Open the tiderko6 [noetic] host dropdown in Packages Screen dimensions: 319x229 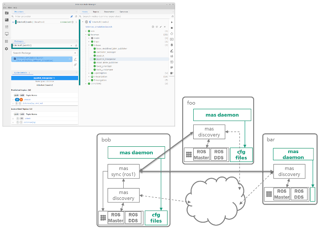coord(71,46)
